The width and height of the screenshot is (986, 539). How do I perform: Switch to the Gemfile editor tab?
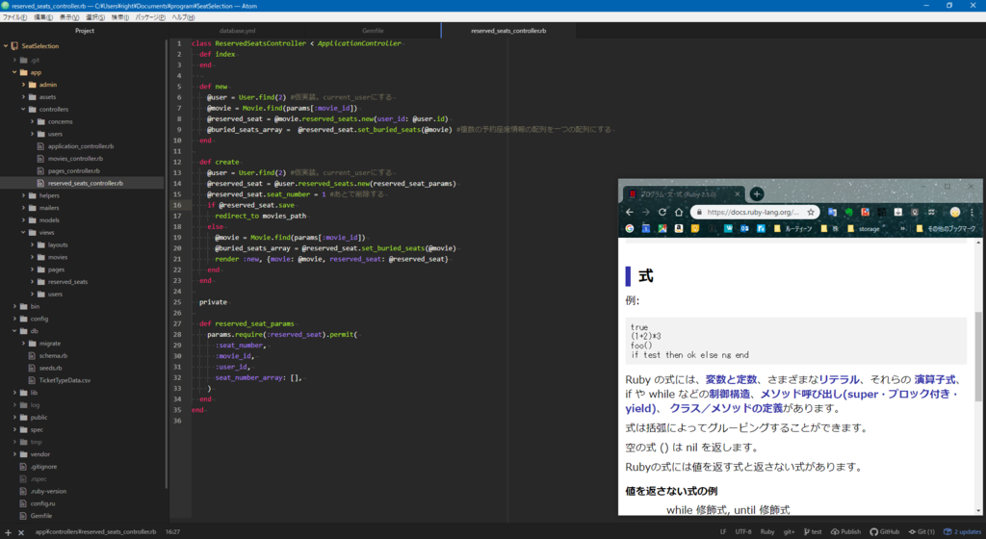pos(373,30)
